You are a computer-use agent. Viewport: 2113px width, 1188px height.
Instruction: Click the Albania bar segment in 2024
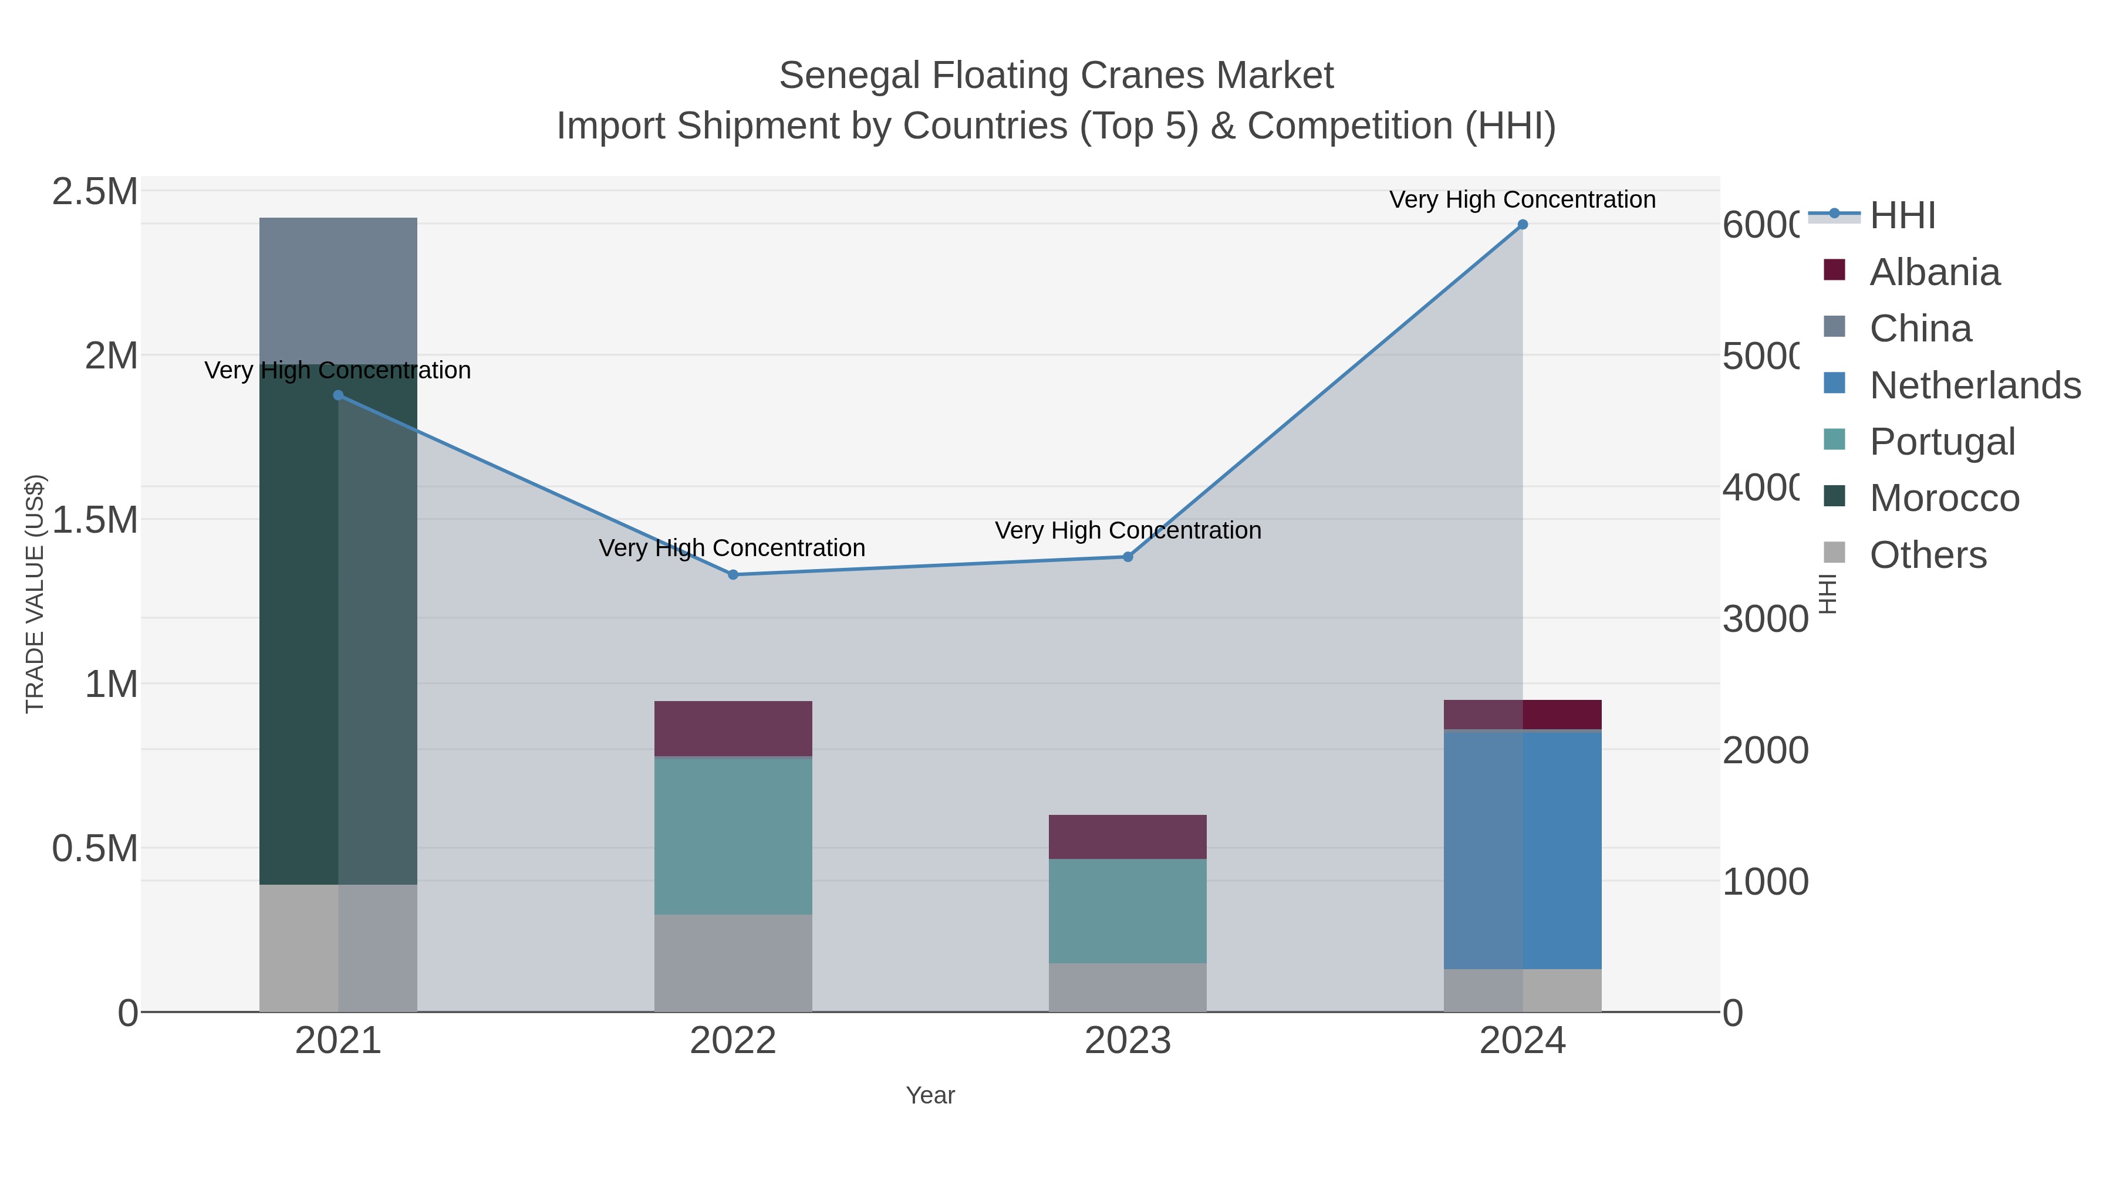(x=1523, y=715)
